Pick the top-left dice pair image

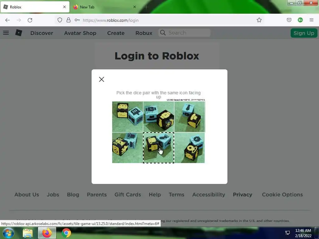click(127, 117)
